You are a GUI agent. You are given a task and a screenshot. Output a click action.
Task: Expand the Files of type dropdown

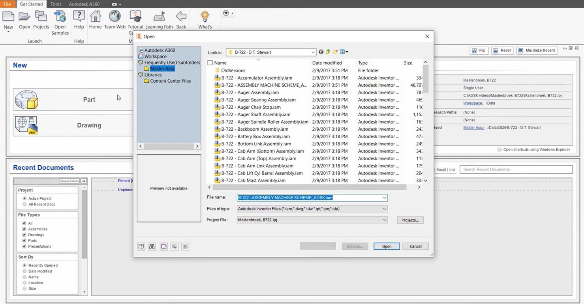coord(384,209)
